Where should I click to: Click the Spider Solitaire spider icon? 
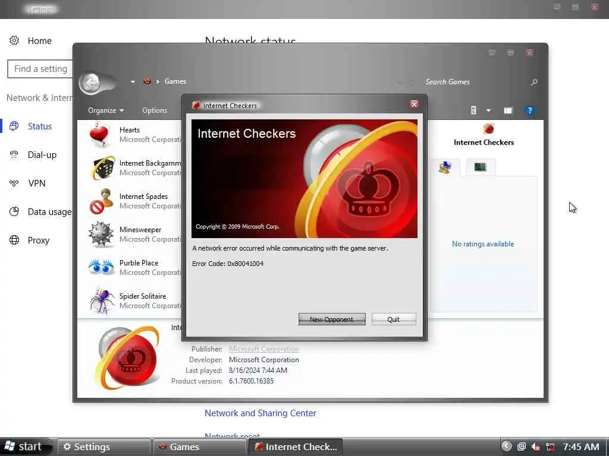[x=101, y=301]
